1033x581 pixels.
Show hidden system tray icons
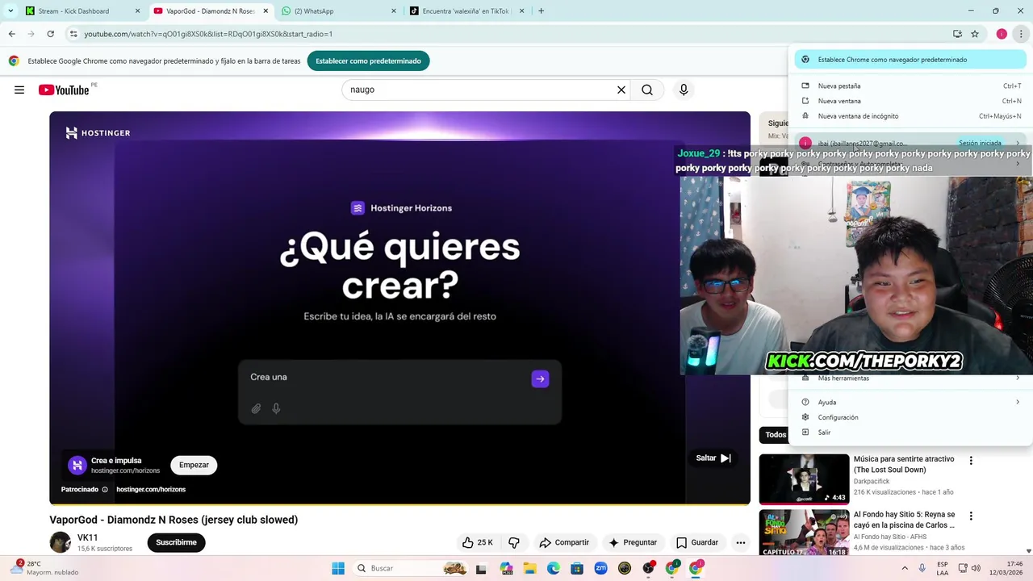(905, 568)
